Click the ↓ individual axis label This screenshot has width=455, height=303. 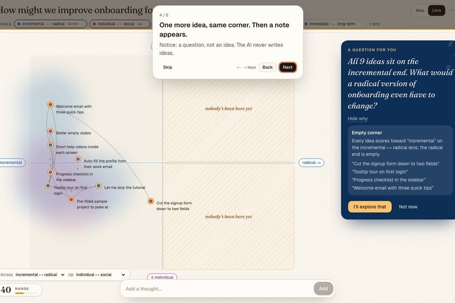click(x=162, y=277)
